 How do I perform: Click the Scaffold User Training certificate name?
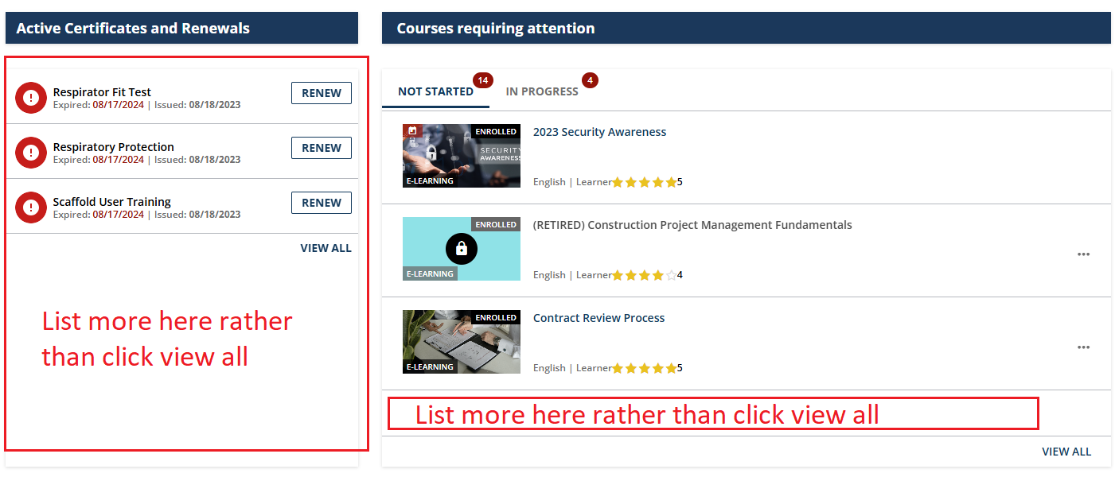pyautogui.click(x=112, y=202)
